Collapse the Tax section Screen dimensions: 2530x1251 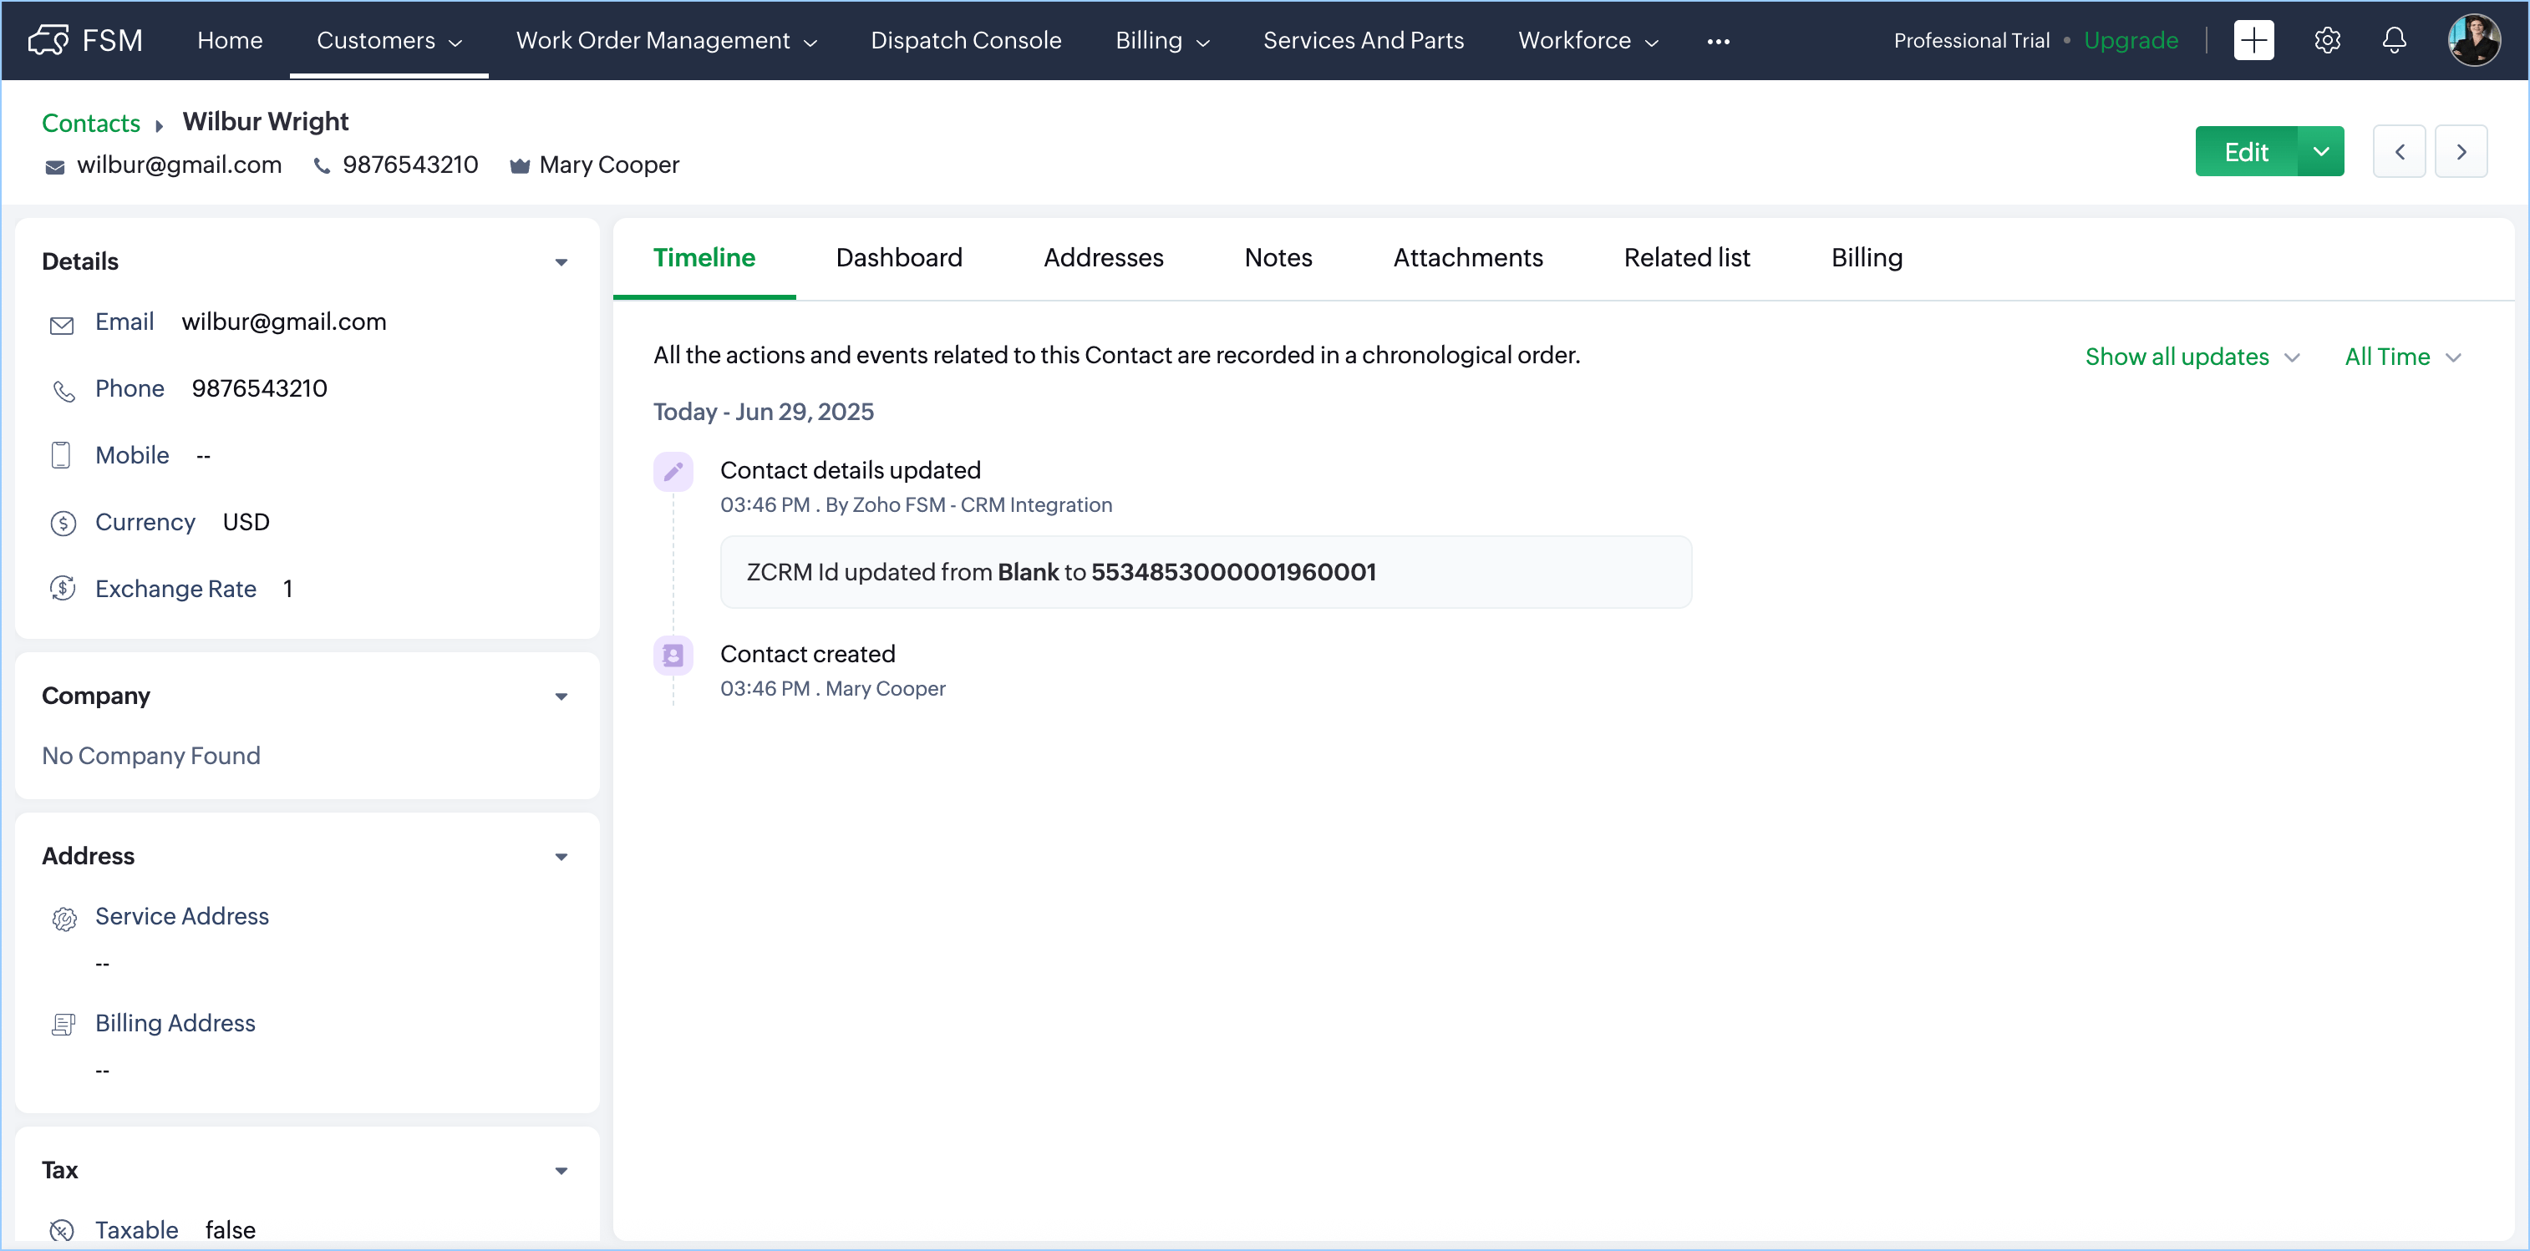[561, 1171]
